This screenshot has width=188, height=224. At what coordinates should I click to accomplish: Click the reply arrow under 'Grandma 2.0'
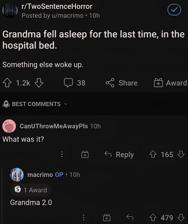pos(130,217)
